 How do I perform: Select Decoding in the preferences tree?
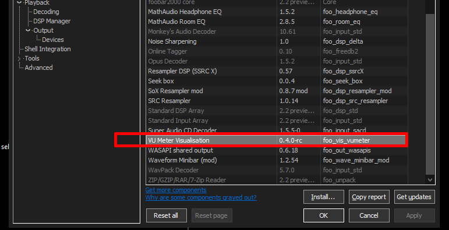(46, 12)
